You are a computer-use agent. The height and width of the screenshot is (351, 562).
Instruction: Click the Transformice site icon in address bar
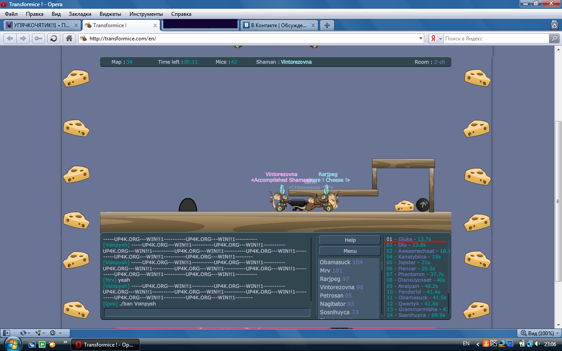point(83,39)
